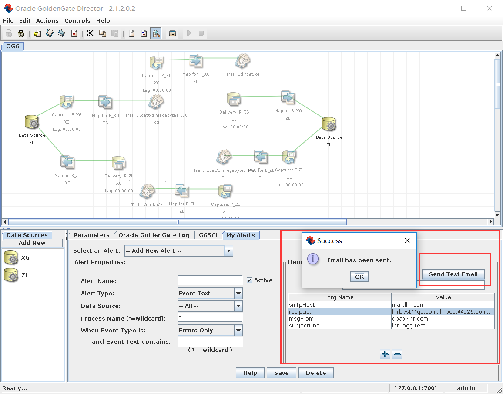Open the Alert Type dropdown

point(238,294)
